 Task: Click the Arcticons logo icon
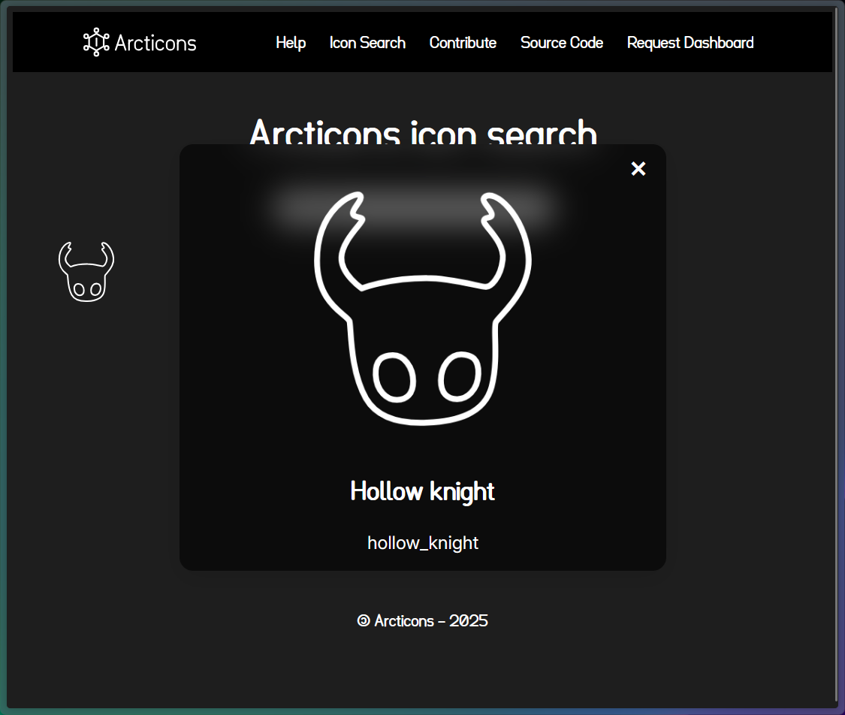tap(96, 42)
